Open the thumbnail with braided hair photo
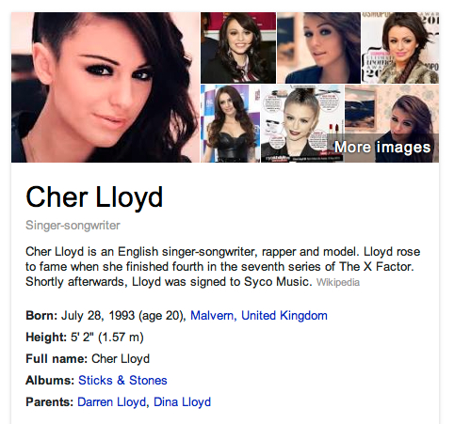Image resolution: width=454 pixels, height=424 pixels. (x=400, y=48)
